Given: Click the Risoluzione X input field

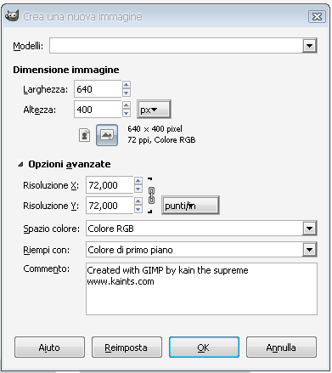Looking at the screenshot, I should coord(110,185).
